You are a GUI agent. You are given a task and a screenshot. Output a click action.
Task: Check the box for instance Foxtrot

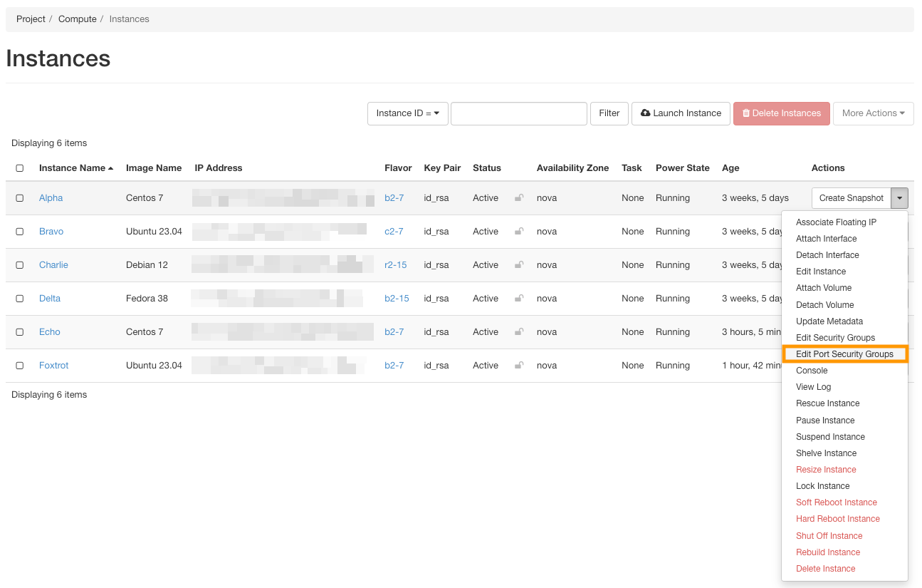click(x=20, y=366)
